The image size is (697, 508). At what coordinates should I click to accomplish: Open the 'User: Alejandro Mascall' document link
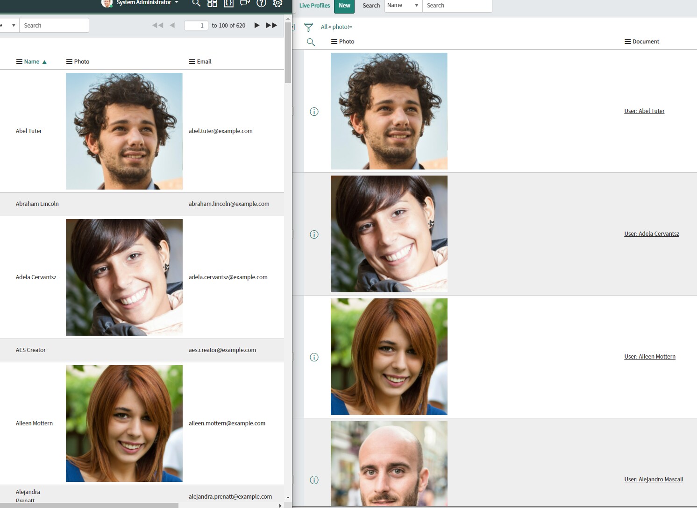tap(654, 480)
